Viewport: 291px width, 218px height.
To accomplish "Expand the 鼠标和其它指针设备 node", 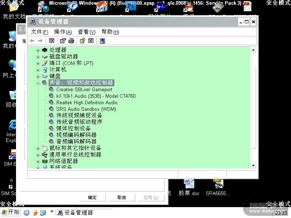I will (x=38, y=149).
